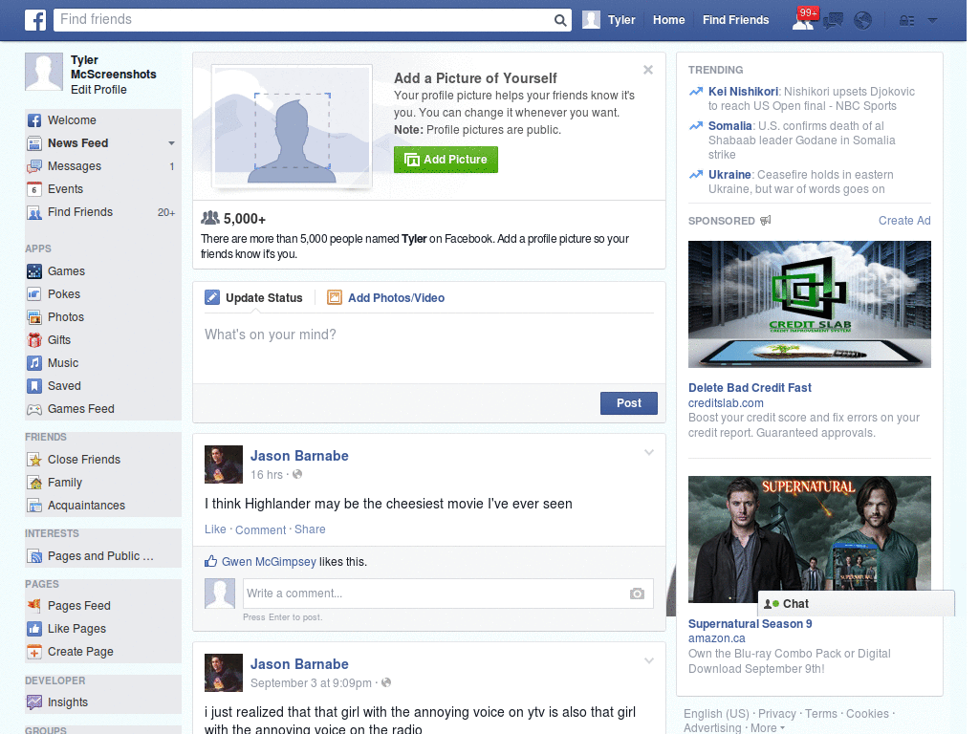Open options chevron on September 3 post
Screen dimensions: 979x734
pos(649,660)
